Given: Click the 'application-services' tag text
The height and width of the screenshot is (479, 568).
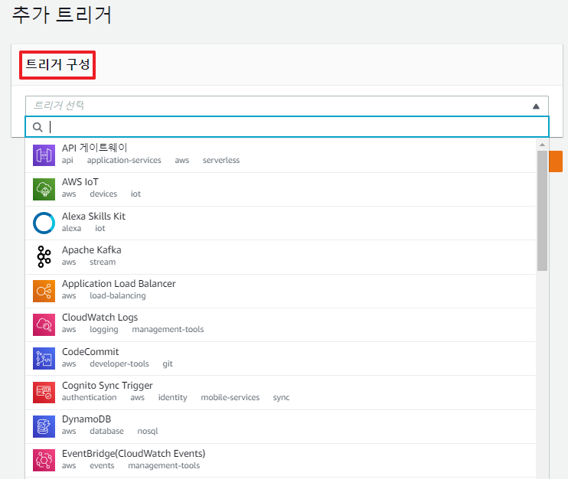Looking at the screenshot, I should (x=124, y=161).
